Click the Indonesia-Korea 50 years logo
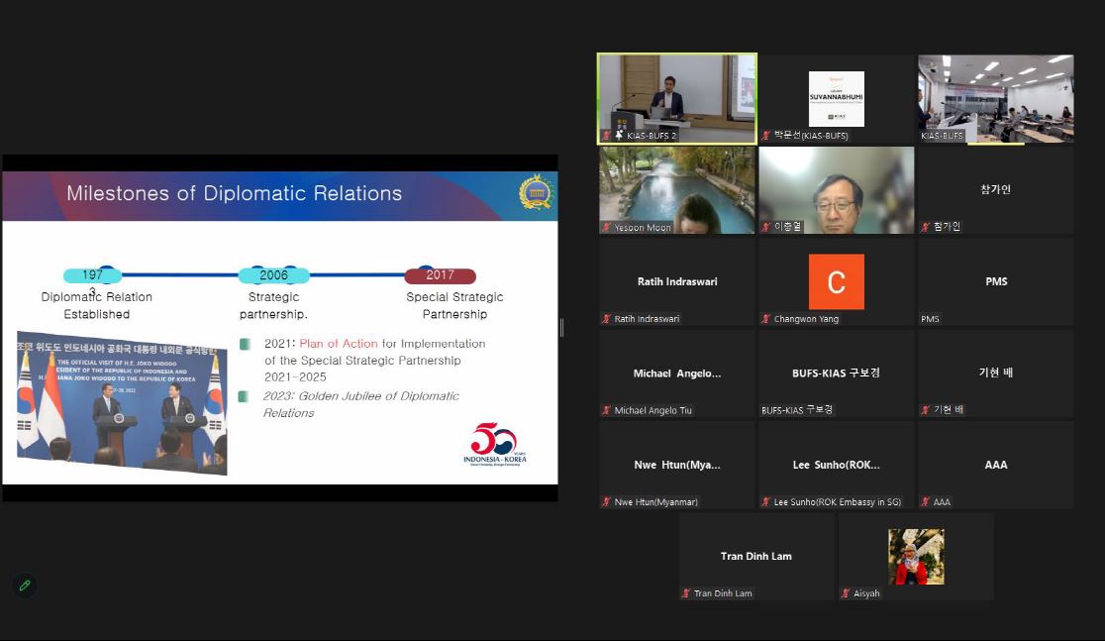Screen dimensions: 1105x641 pos(494,444)
